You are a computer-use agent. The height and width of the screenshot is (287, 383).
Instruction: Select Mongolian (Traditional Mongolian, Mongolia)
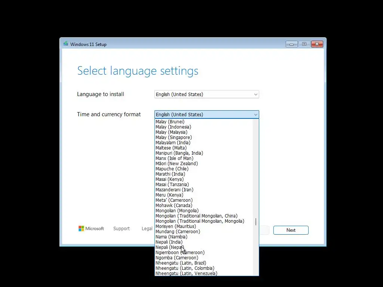[x=204, y=221]
